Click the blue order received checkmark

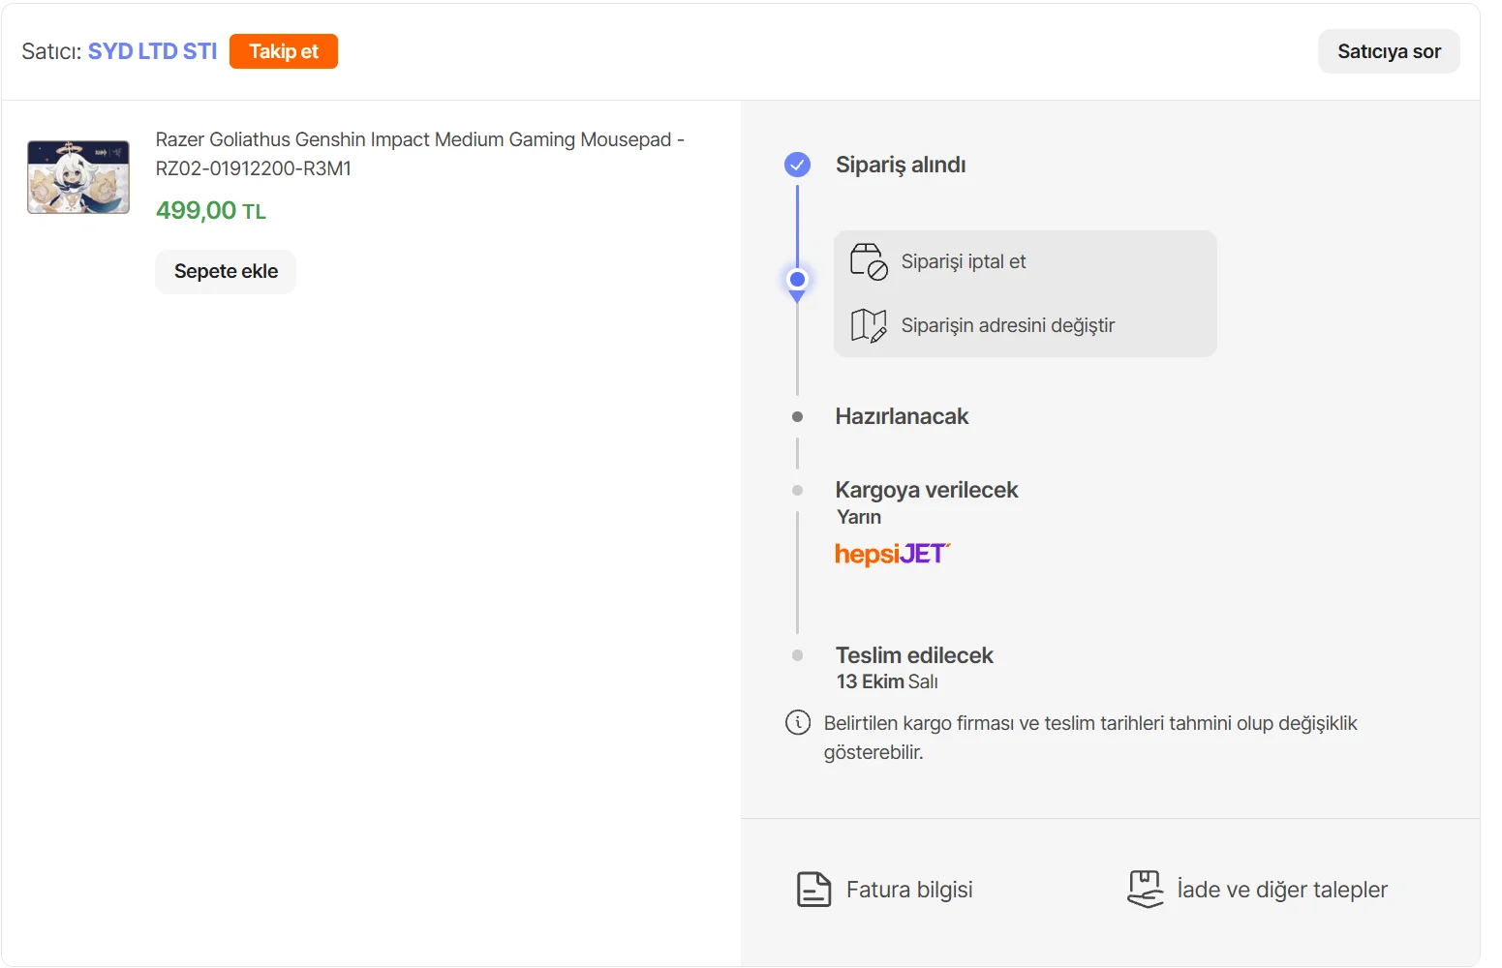click(797, 165)
